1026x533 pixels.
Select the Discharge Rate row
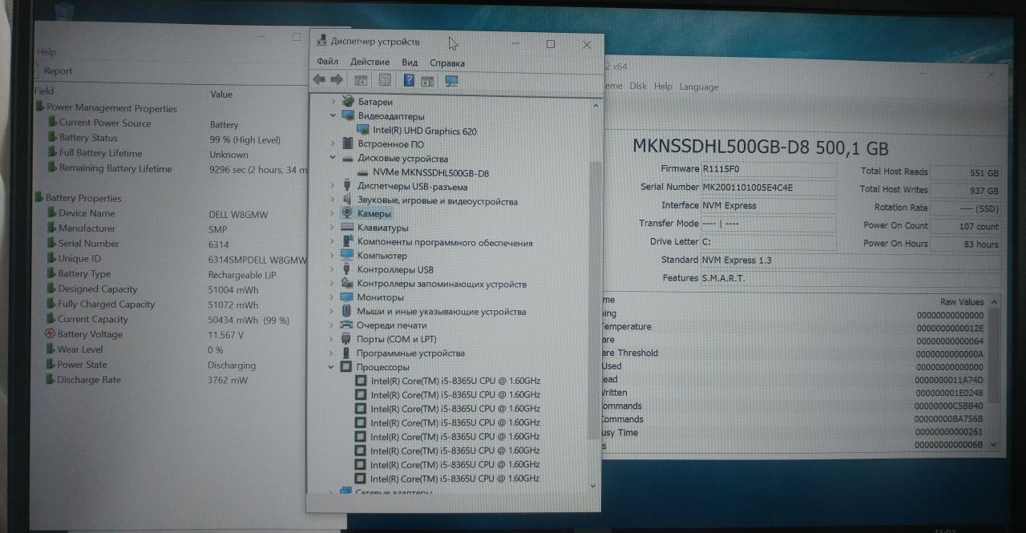tap(170, 380)
